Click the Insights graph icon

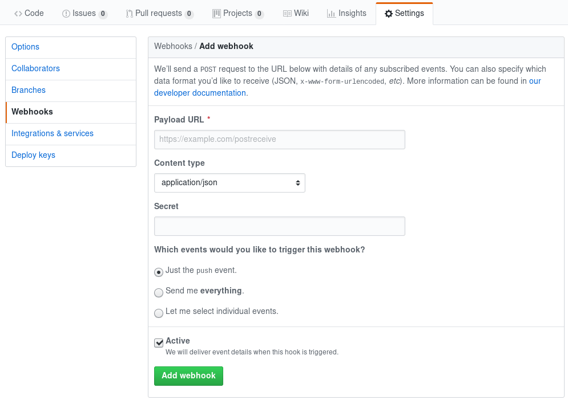(331, 13)
